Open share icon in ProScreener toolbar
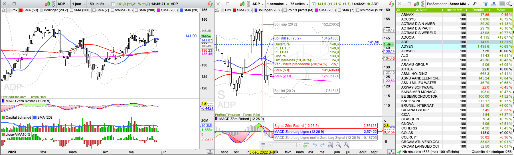Screen dimensions: 514x155 pyautogui.click(x=509, y=4)
